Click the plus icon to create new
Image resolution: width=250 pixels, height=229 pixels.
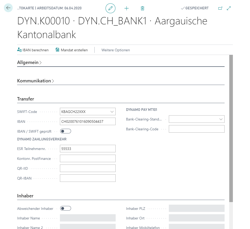coord(127,8)
